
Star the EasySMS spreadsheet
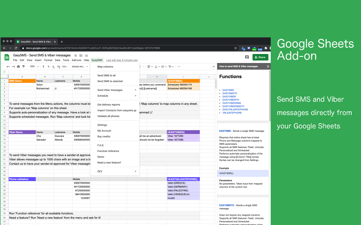pyautogui.click(x=75, y=55)
